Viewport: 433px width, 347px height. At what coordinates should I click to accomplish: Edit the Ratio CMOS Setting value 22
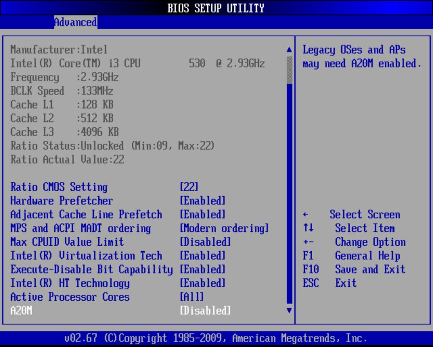coord(189,187)
